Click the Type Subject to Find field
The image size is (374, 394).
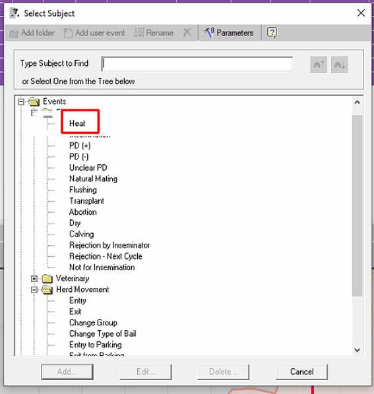[197, 64]
